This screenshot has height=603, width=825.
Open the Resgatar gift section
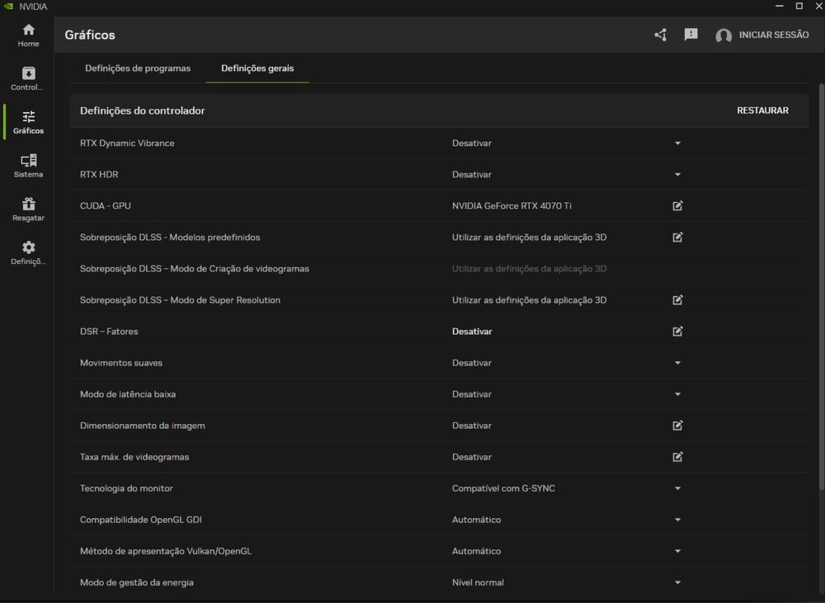coord(28,210)
